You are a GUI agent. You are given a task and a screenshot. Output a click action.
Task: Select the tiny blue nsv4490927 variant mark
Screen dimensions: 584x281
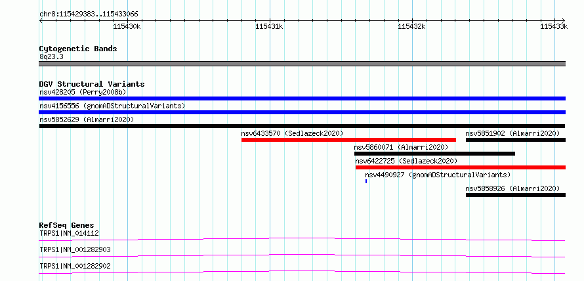click(366, 181)
